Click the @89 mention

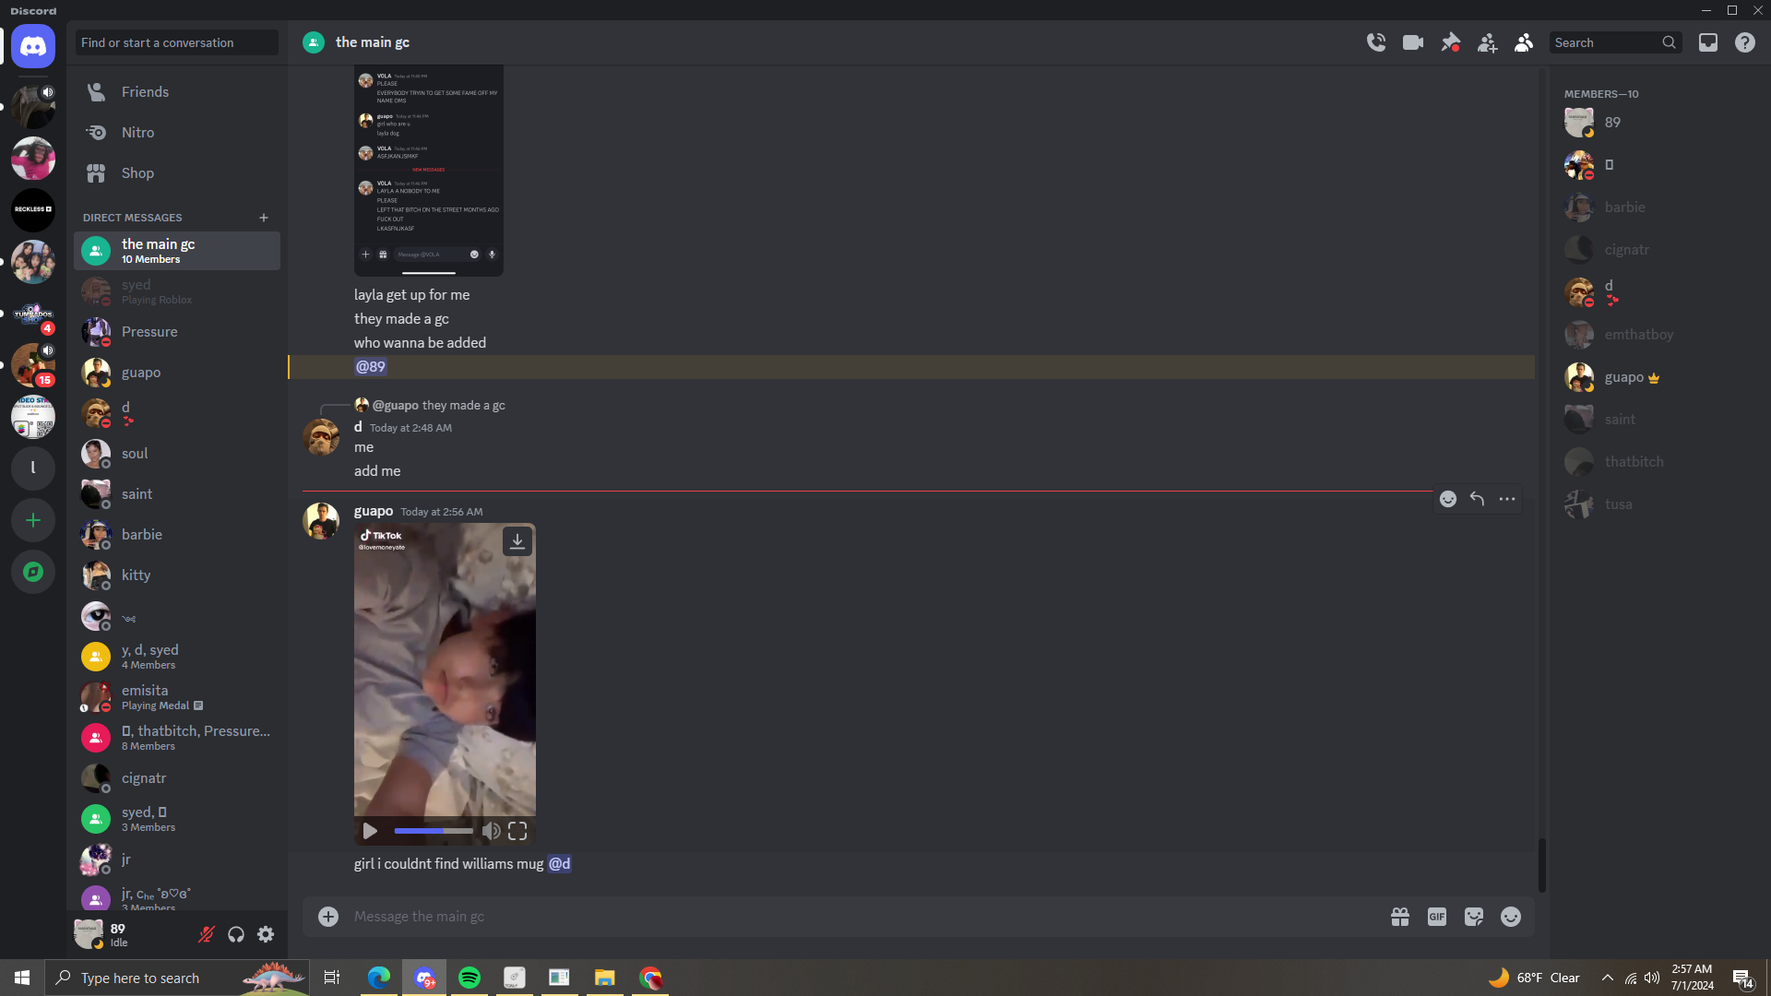pos(371,367)
